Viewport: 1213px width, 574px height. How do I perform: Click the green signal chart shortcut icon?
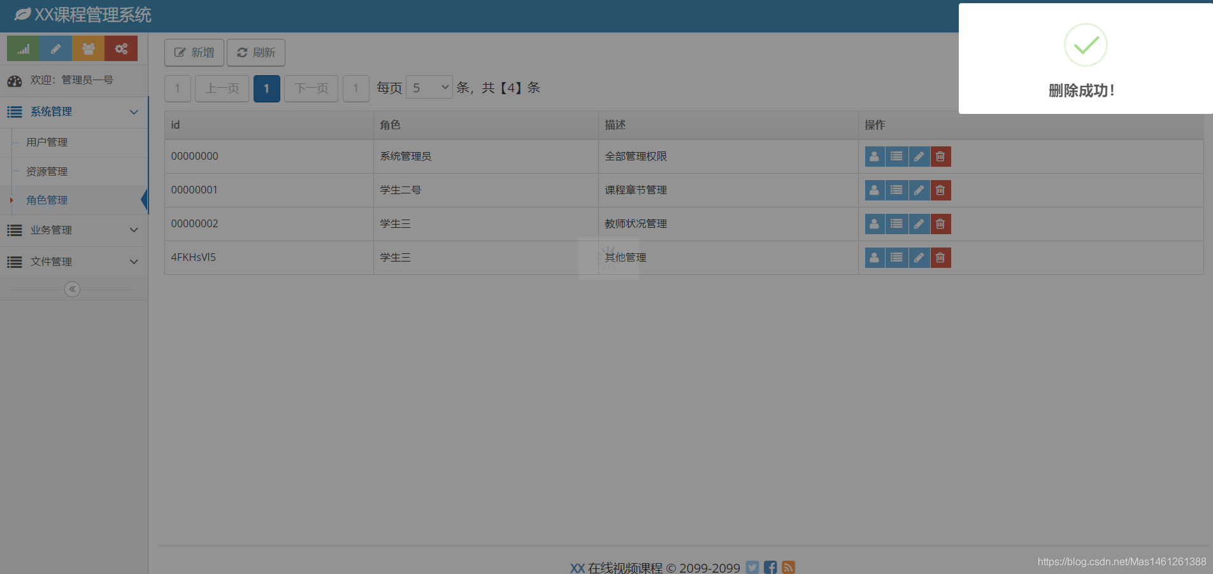pos(23,48)
